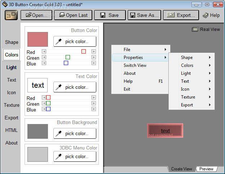The width and height of the screenshot is (225, 174).
Task: Choose Exit from the context menu
Action: tap(140, 89)
